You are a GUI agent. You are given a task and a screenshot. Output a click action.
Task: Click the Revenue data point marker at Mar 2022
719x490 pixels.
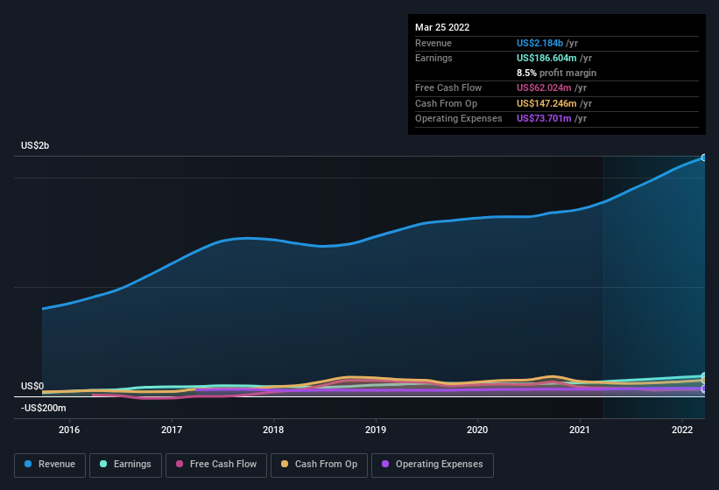pyautogui.click(x=704, y=157)
